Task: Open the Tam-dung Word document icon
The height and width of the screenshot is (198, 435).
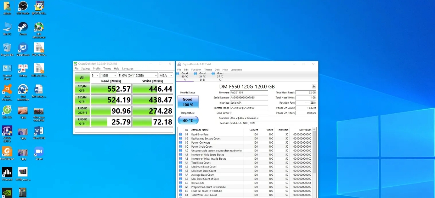Action: [x=39, y=91]
